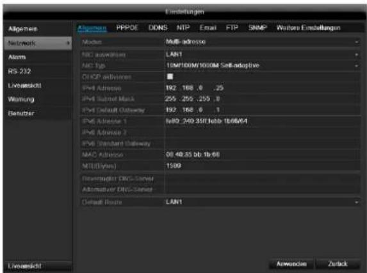Viewport: 367px width, 273px height.
Task: Click the IPv6 Adresse 1 value
Action: pos(206,121)
